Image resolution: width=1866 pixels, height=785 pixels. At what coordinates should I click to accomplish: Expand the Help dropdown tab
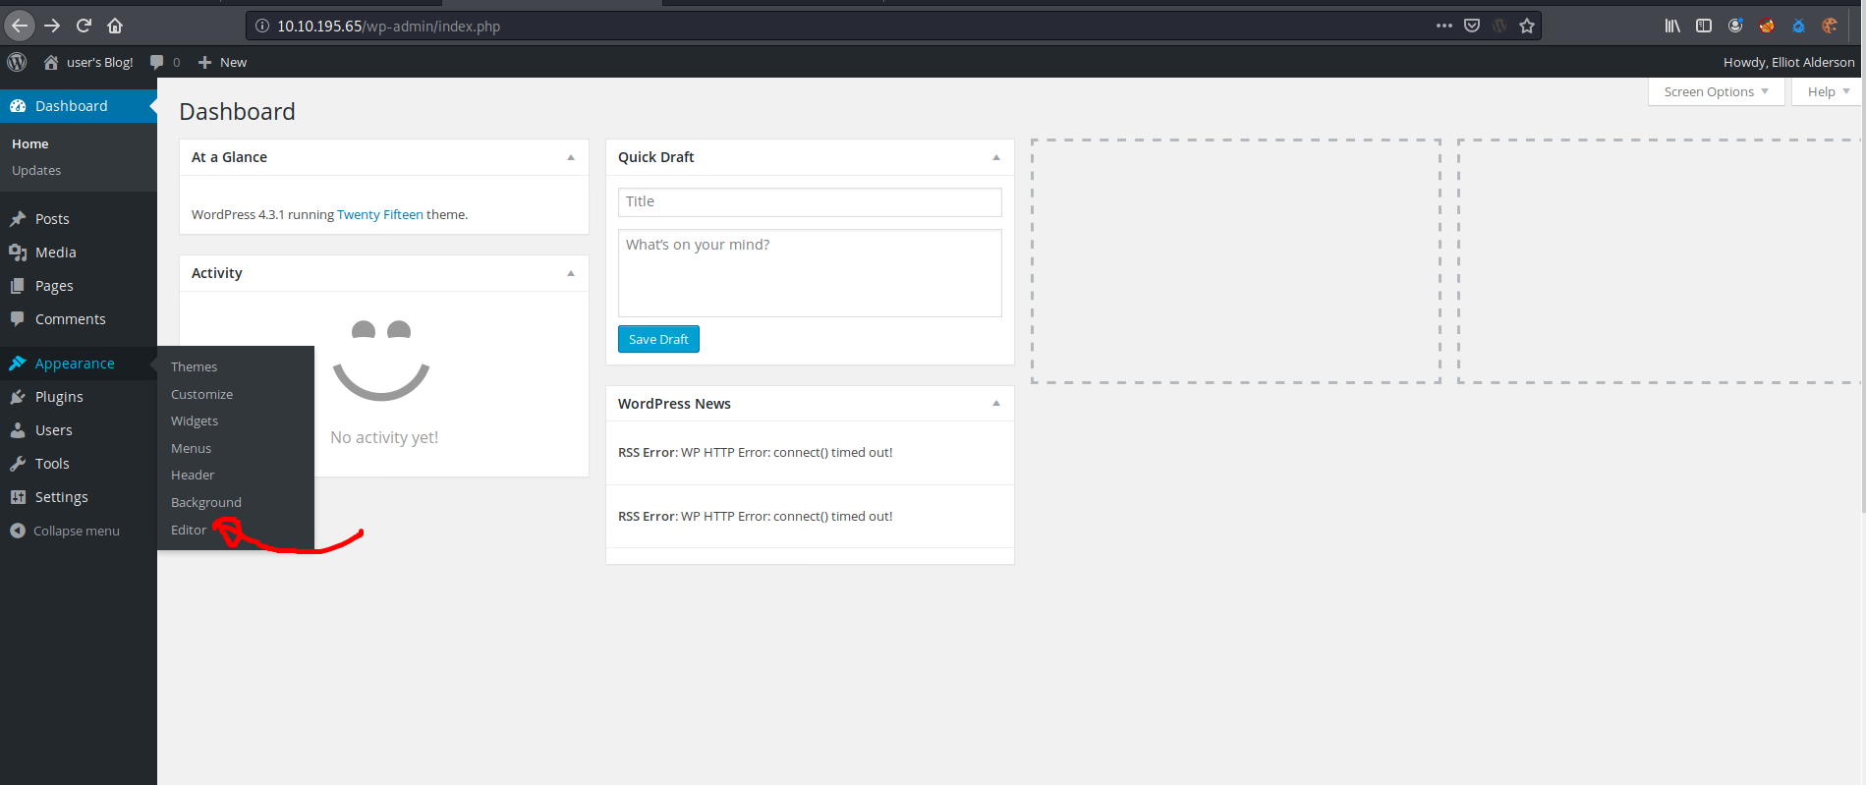click(1828, 91)
